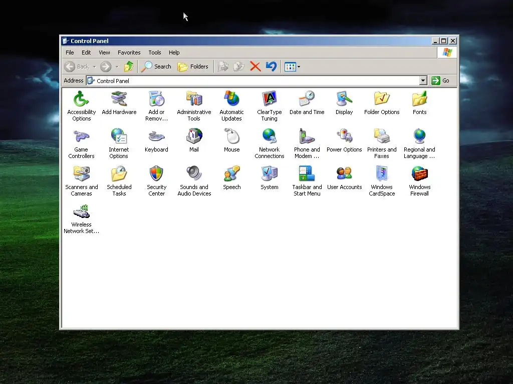Image resolution: width=513 pixels, height=384 pixels.
Task: Click the Windows flag logo
Action: click(x=447, y=52)
